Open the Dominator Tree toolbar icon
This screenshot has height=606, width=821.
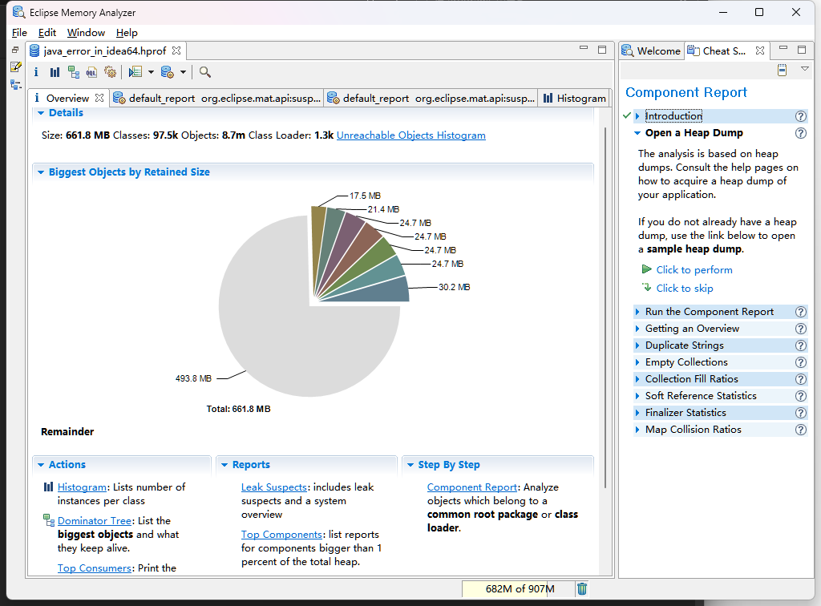point(73,72)
